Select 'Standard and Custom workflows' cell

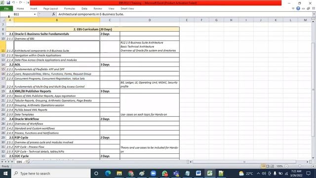coord(57,129)
